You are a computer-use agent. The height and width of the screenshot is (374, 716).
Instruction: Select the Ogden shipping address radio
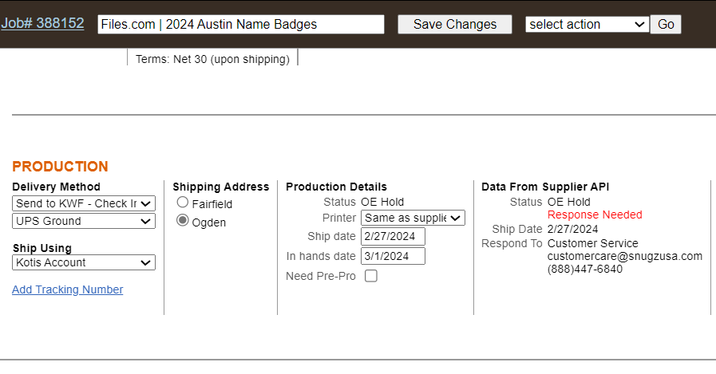tap(184, 222)
